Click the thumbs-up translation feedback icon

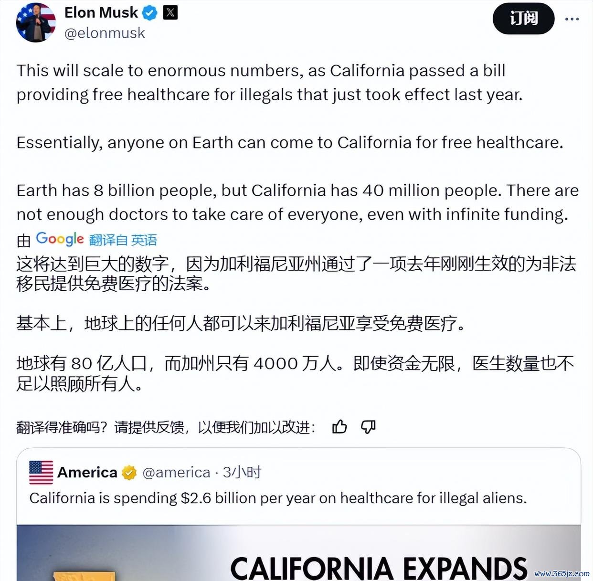point(339,426)
